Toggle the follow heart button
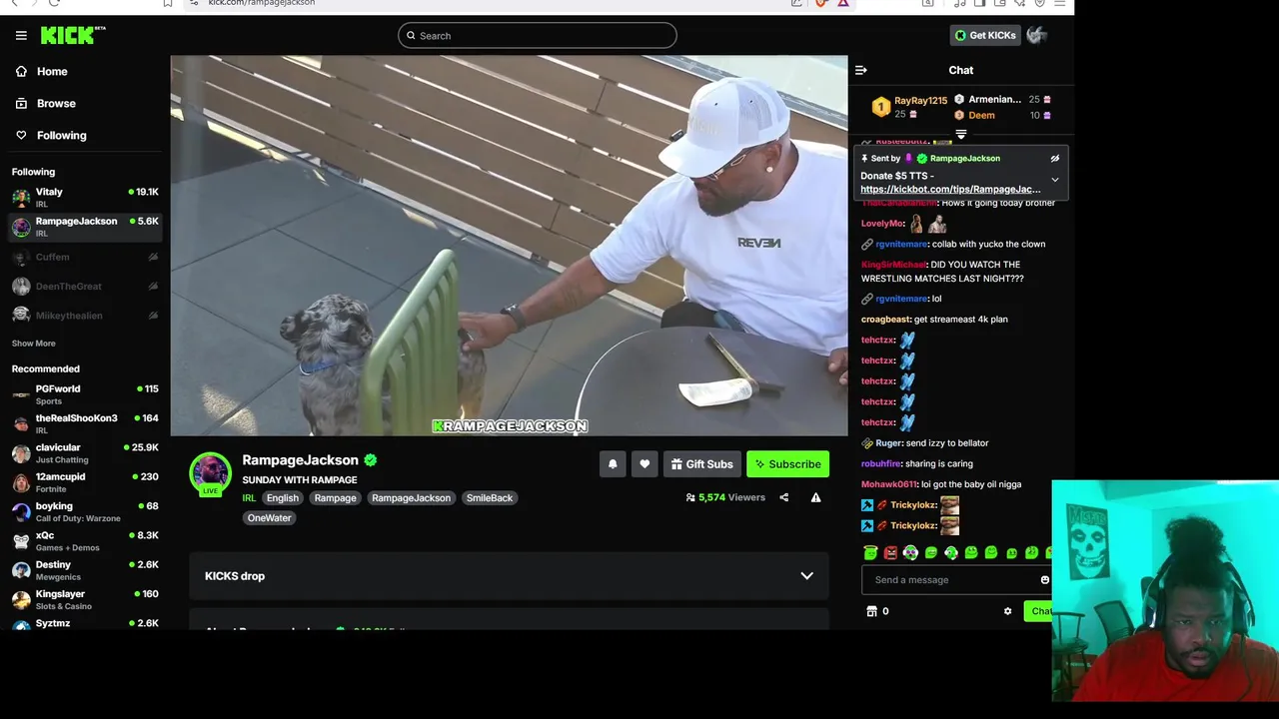The height and width of the screenshot is (719, 1279). 644,463
